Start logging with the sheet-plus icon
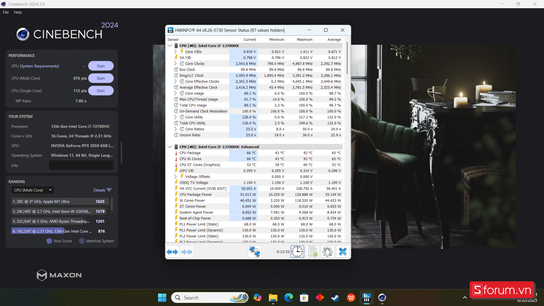This screenshot has width=544, height=306. pyautogui.click(x=313, y=252)
